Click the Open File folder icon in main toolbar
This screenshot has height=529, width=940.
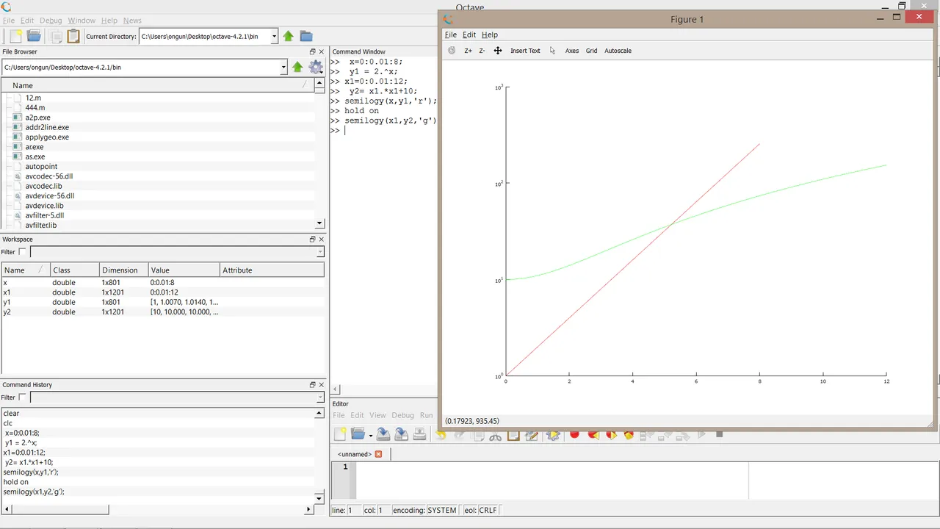tap(34, 36)
